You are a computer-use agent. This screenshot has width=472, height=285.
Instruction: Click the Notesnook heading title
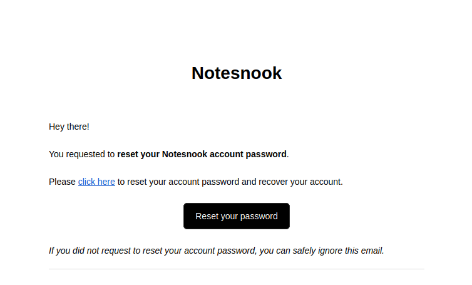click(x=237, y=73)
